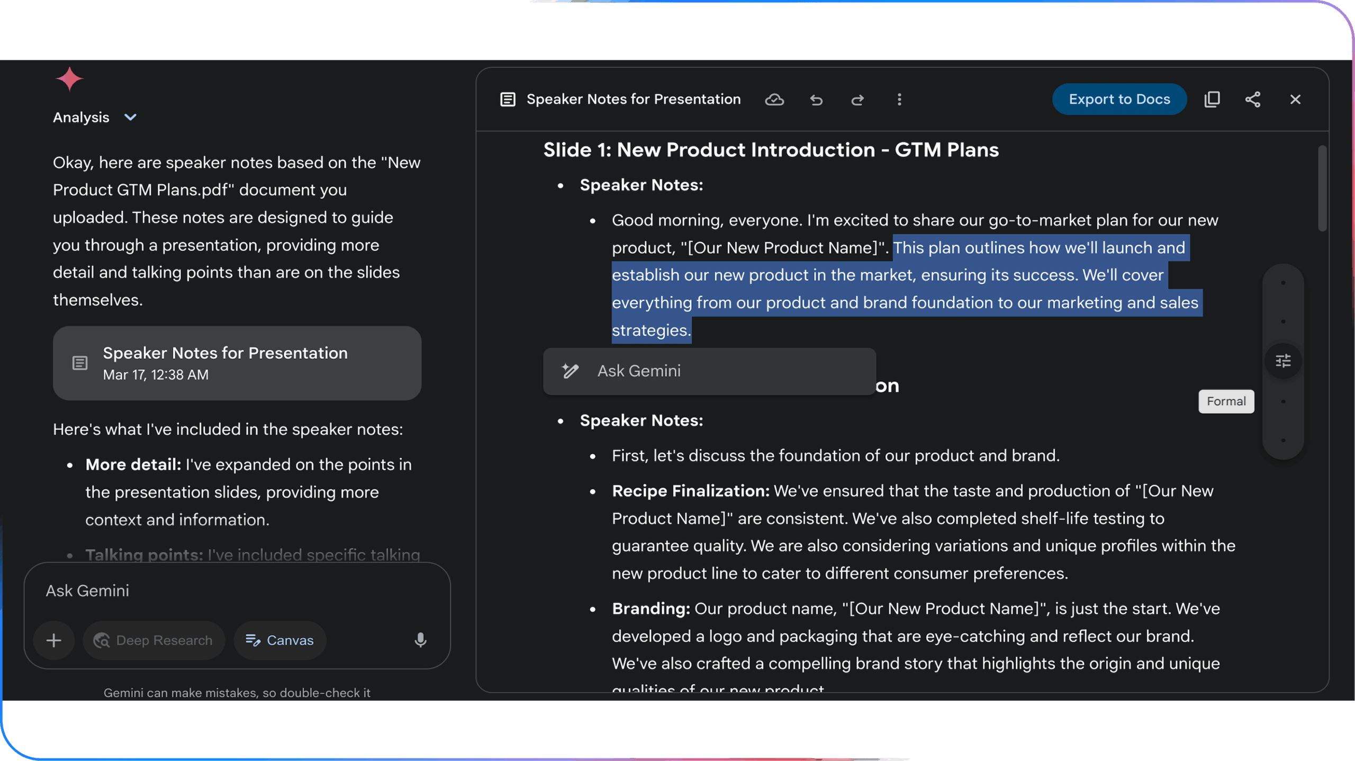Close the canvas panel

[1295, 99]
